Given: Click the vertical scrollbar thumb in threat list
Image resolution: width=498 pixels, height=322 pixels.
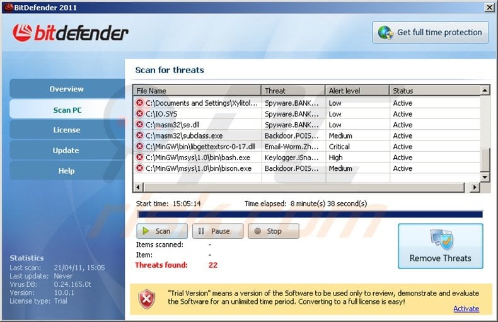Looking at the screenshot, I should [x=485, y=159].
